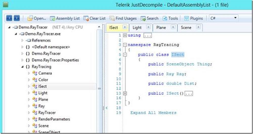This screenshot has width=253, height=134.
Task: Collapse the Demo.RayTracer.exe node
Action: (16, 34)
